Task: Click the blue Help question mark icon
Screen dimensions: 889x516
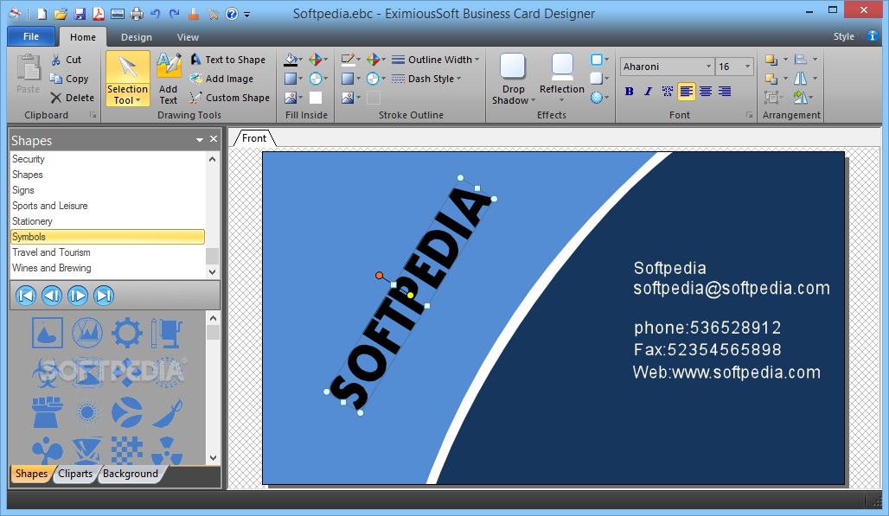Action: pyautogui.click(x=231, y=14)
